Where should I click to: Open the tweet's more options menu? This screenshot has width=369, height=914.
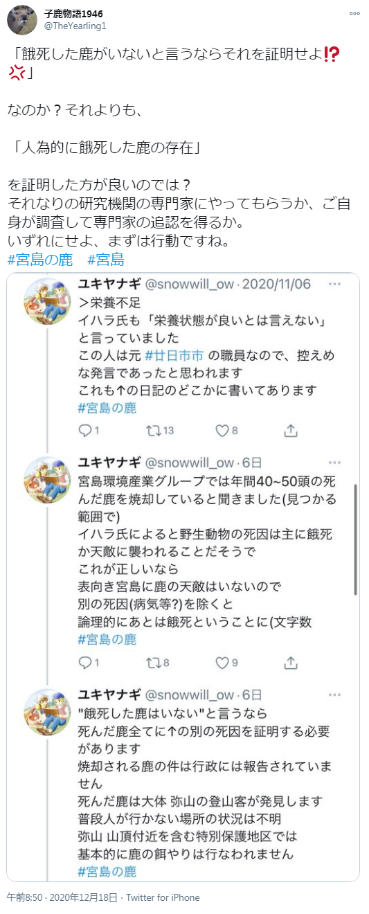[x=354, y=13]
